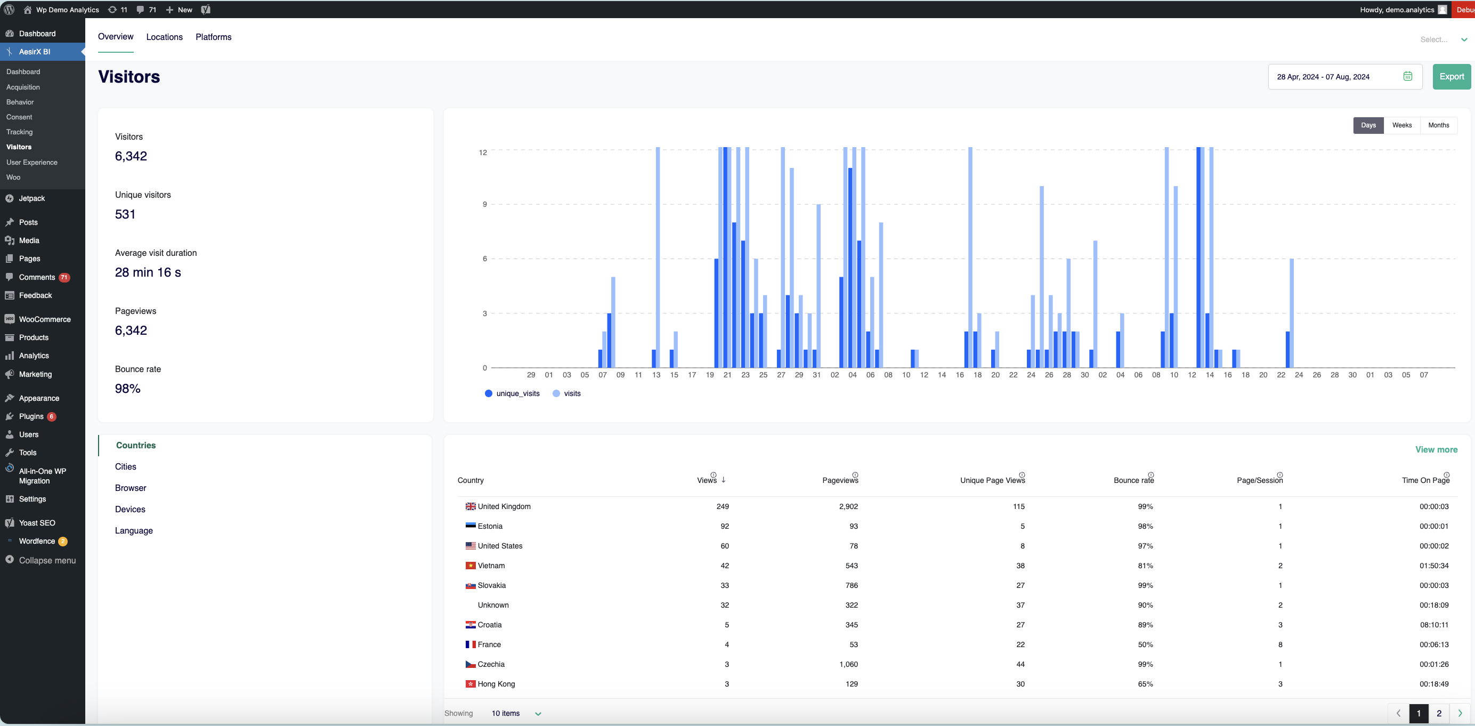Switch chart to Days view
The width and height of the screenshot is (1475, 726).
[x=1368, y=125]
